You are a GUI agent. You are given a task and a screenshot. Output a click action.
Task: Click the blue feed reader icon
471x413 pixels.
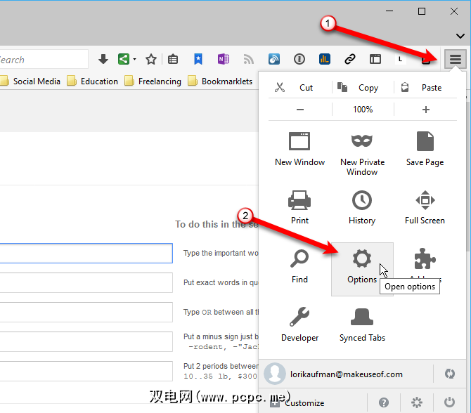[x=274, y=59]
